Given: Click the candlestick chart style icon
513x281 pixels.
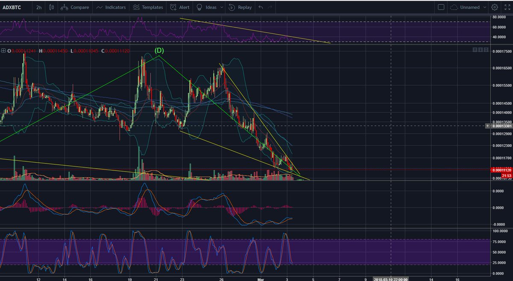Looking at the screenshot, I should click(51, 7).
